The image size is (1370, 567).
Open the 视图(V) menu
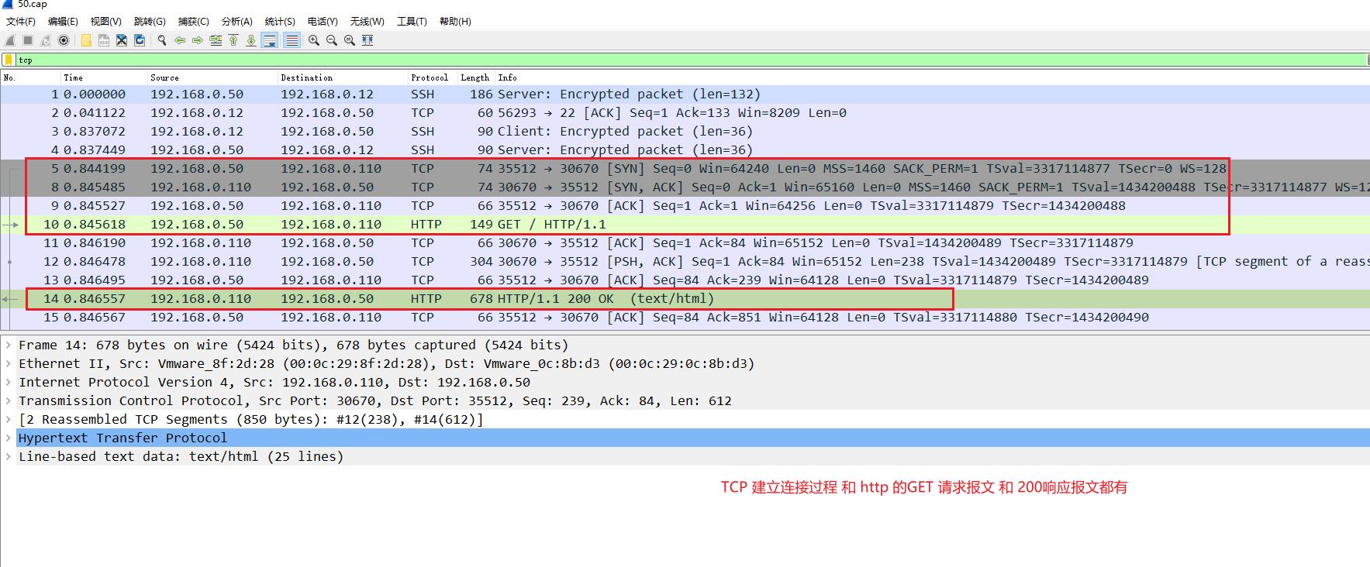click(x=105, y=22)
